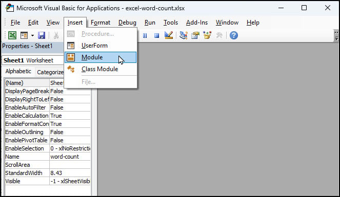Open Properties Window toolbar icon
This screenshot has width=340, height=197.
tap(195, 35)
